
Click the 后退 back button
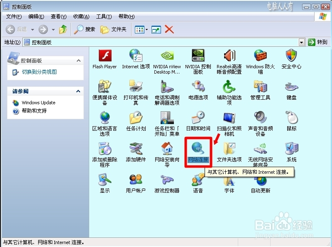pos(17,29)
